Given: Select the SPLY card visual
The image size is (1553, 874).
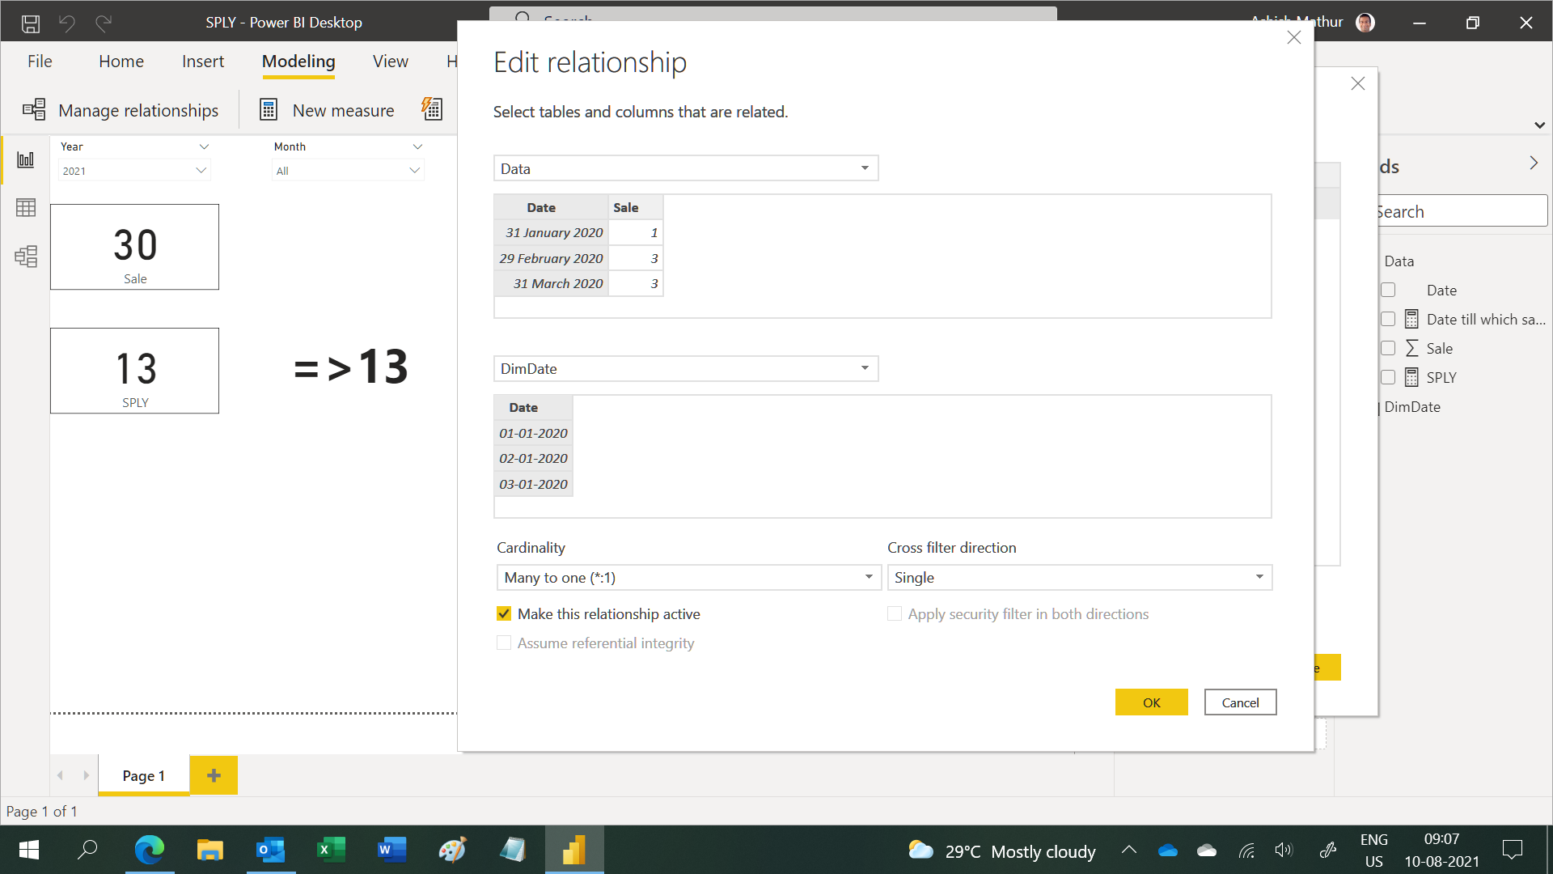Looking at the screenshot, I should 134,371.
